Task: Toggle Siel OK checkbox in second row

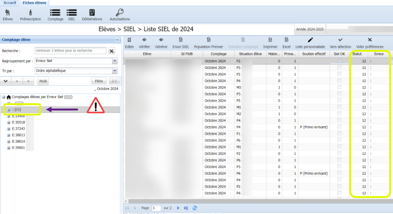Action: [339, 67]
